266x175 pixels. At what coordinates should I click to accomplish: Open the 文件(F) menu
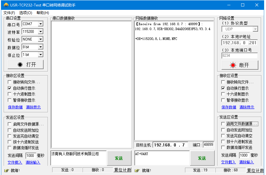9,13
